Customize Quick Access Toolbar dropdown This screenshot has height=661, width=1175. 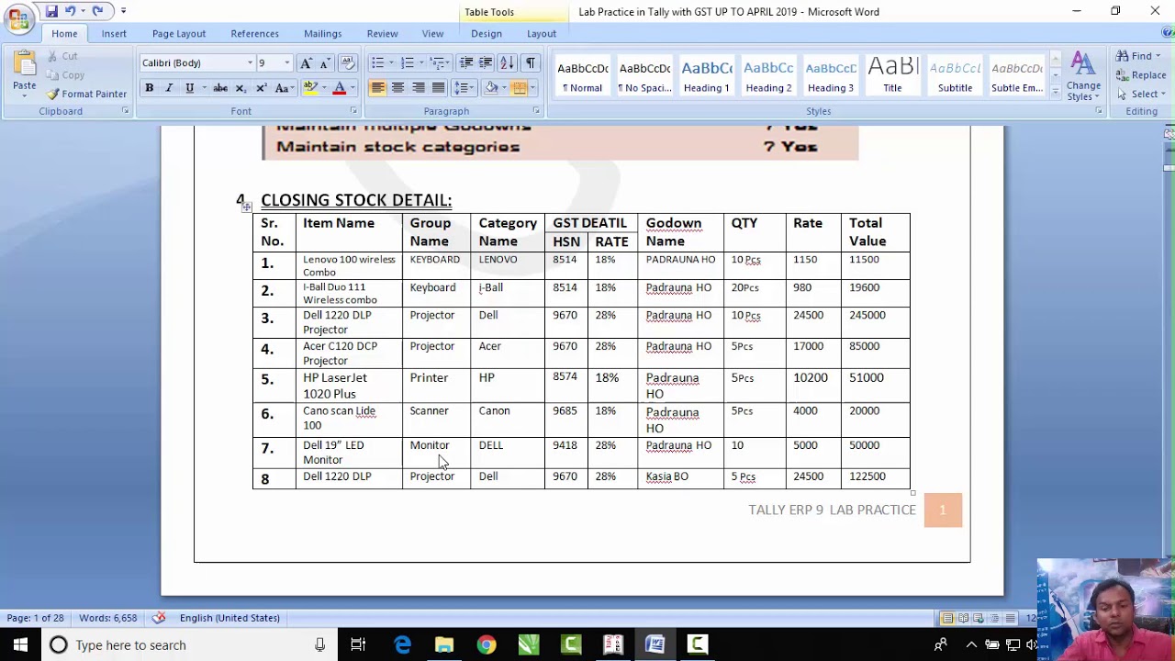[x=123, y=11]
